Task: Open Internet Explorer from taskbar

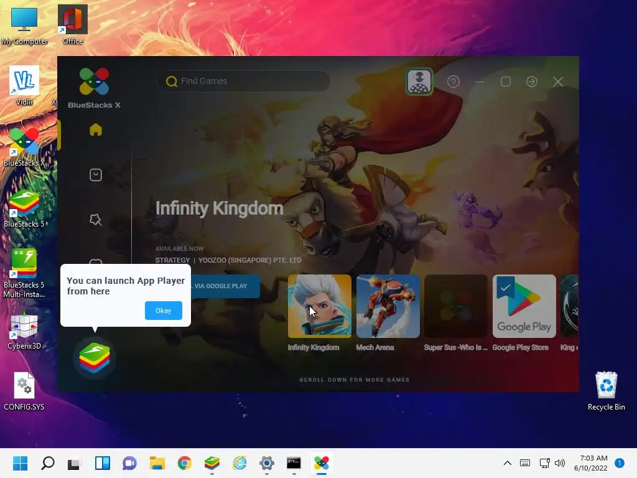Action: pos(239,463)
